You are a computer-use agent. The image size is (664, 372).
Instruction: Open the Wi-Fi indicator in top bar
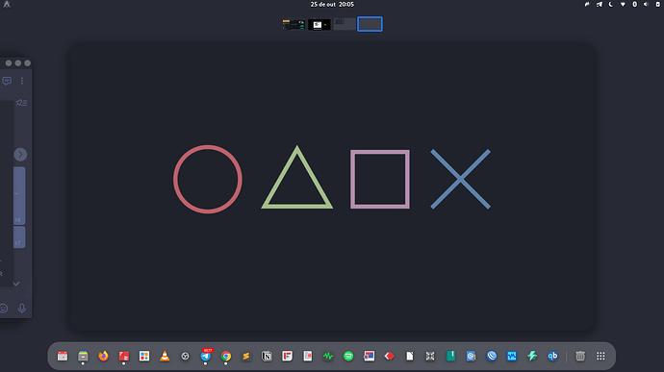(623, 4)
